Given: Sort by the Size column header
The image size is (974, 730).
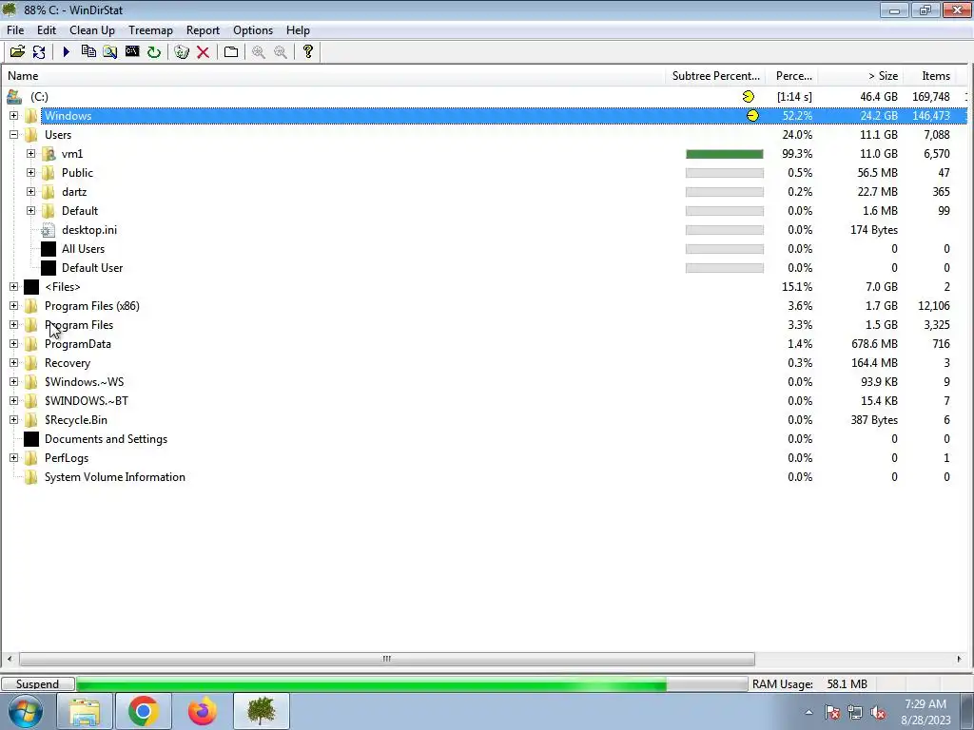Looking at the screenshot, I should (861, 76).
